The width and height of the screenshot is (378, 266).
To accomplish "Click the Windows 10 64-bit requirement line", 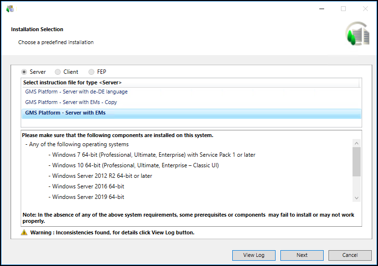I will [129, 165].
